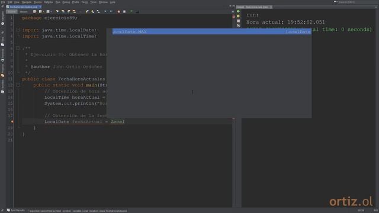Open the Edit menu

pos(9,2)
